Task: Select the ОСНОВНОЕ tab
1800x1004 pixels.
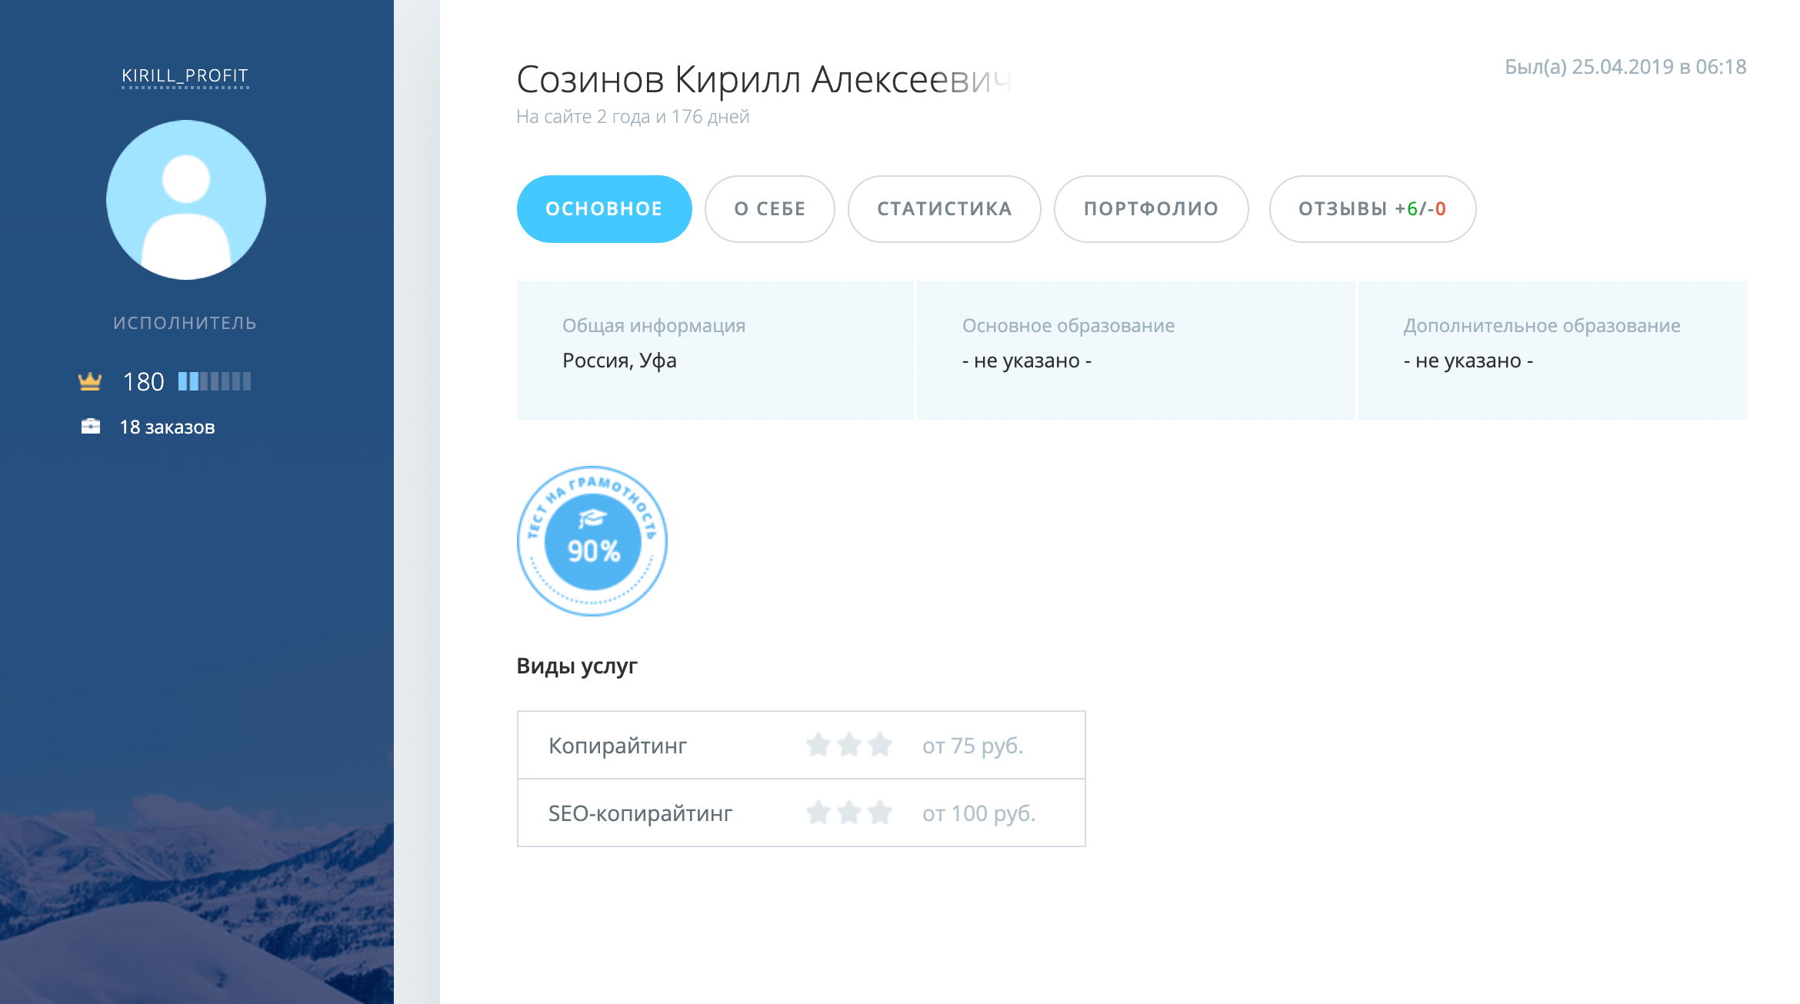Action: tap(604, 209)
